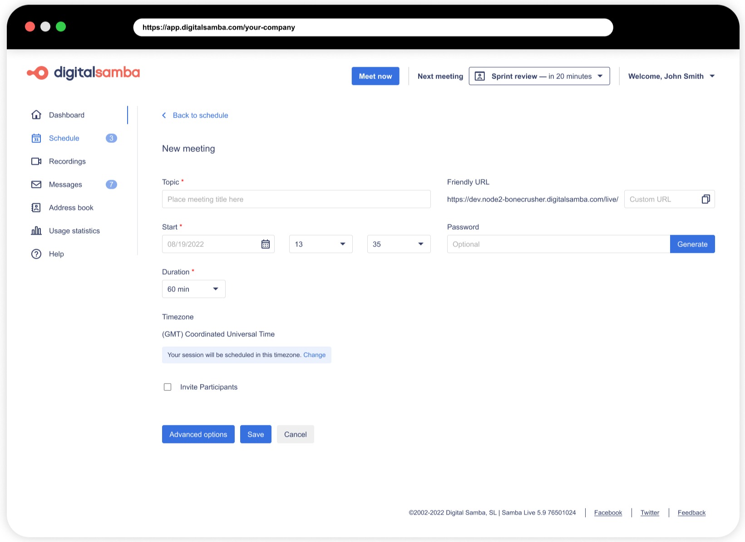The image size is (745, 542).
Task: Click the Usage statistics chart icon
Action: (x=36, y=231)
